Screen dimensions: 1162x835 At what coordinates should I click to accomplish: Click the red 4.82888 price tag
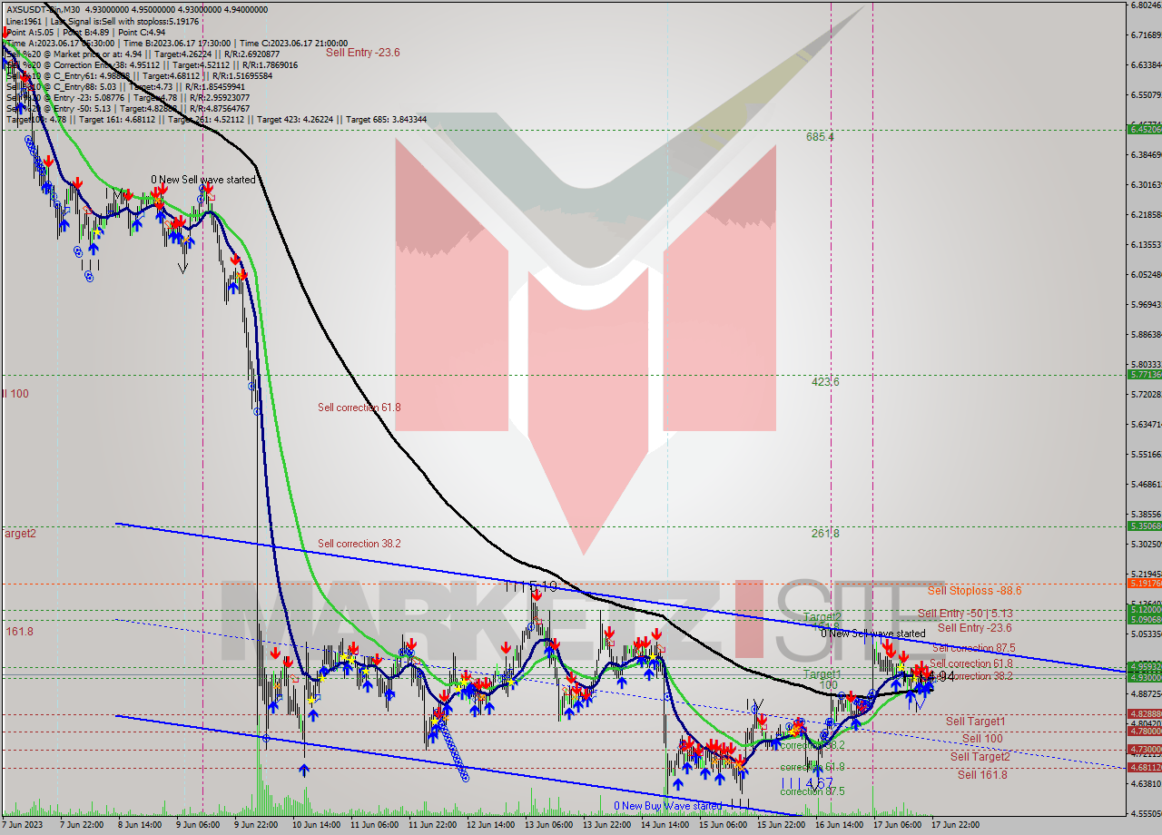coord(1144,714)
